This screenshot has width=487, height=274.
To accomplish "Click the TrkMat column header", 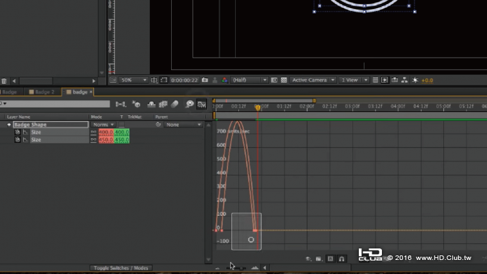I will coord(135,117).
